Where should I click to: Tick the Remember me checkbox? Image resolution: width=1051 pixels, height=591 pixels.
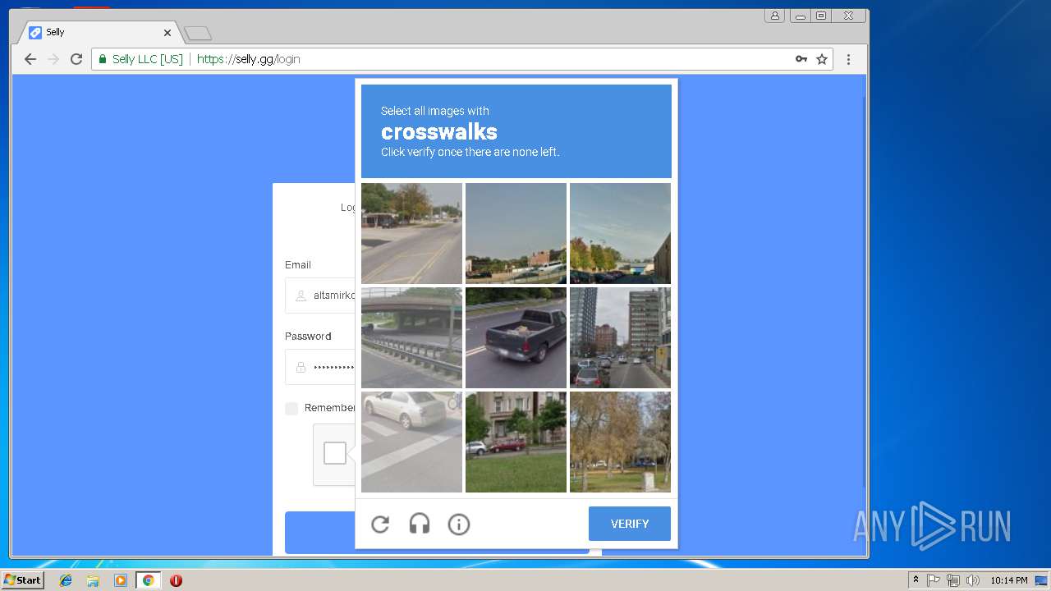click(x=291, y=408)
